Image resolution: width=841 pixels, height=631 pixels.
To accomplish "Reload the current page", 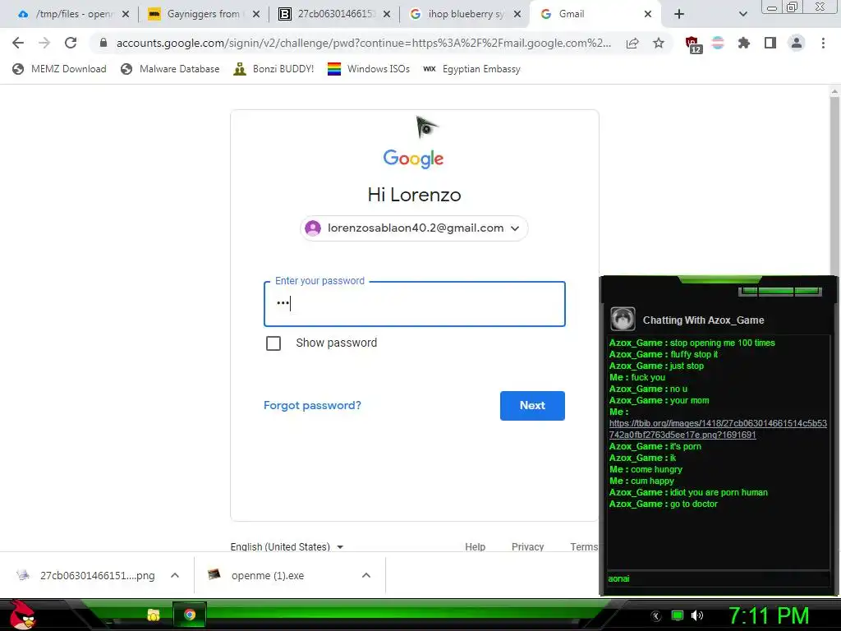I will tap(71, 43).
